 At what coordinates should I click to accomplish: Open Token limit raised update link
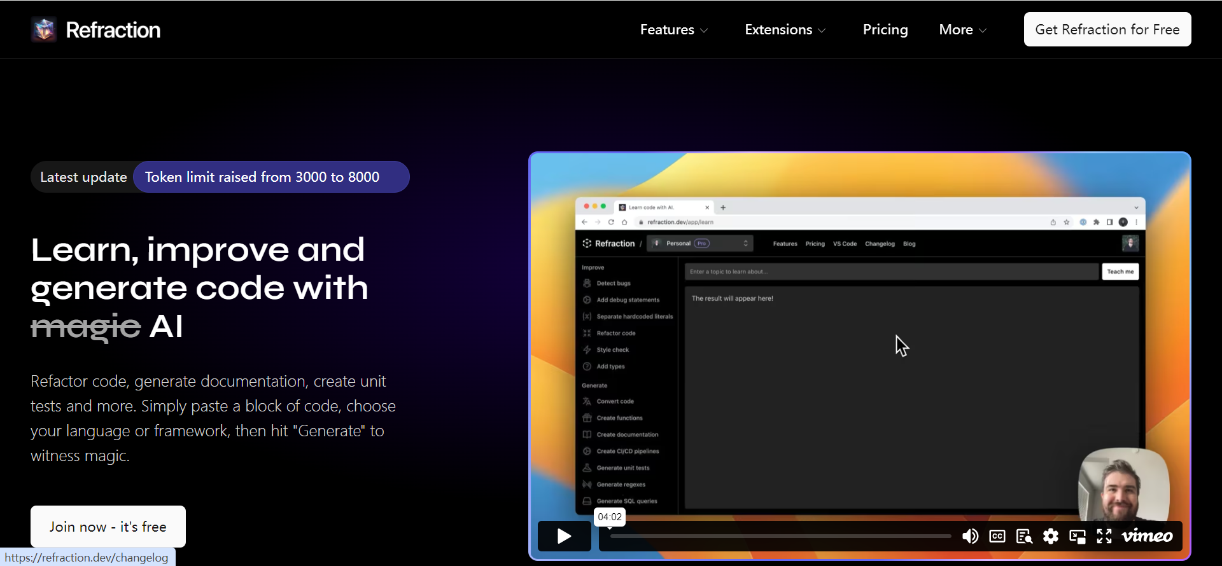pyautogui.click(x=262, y=177)
